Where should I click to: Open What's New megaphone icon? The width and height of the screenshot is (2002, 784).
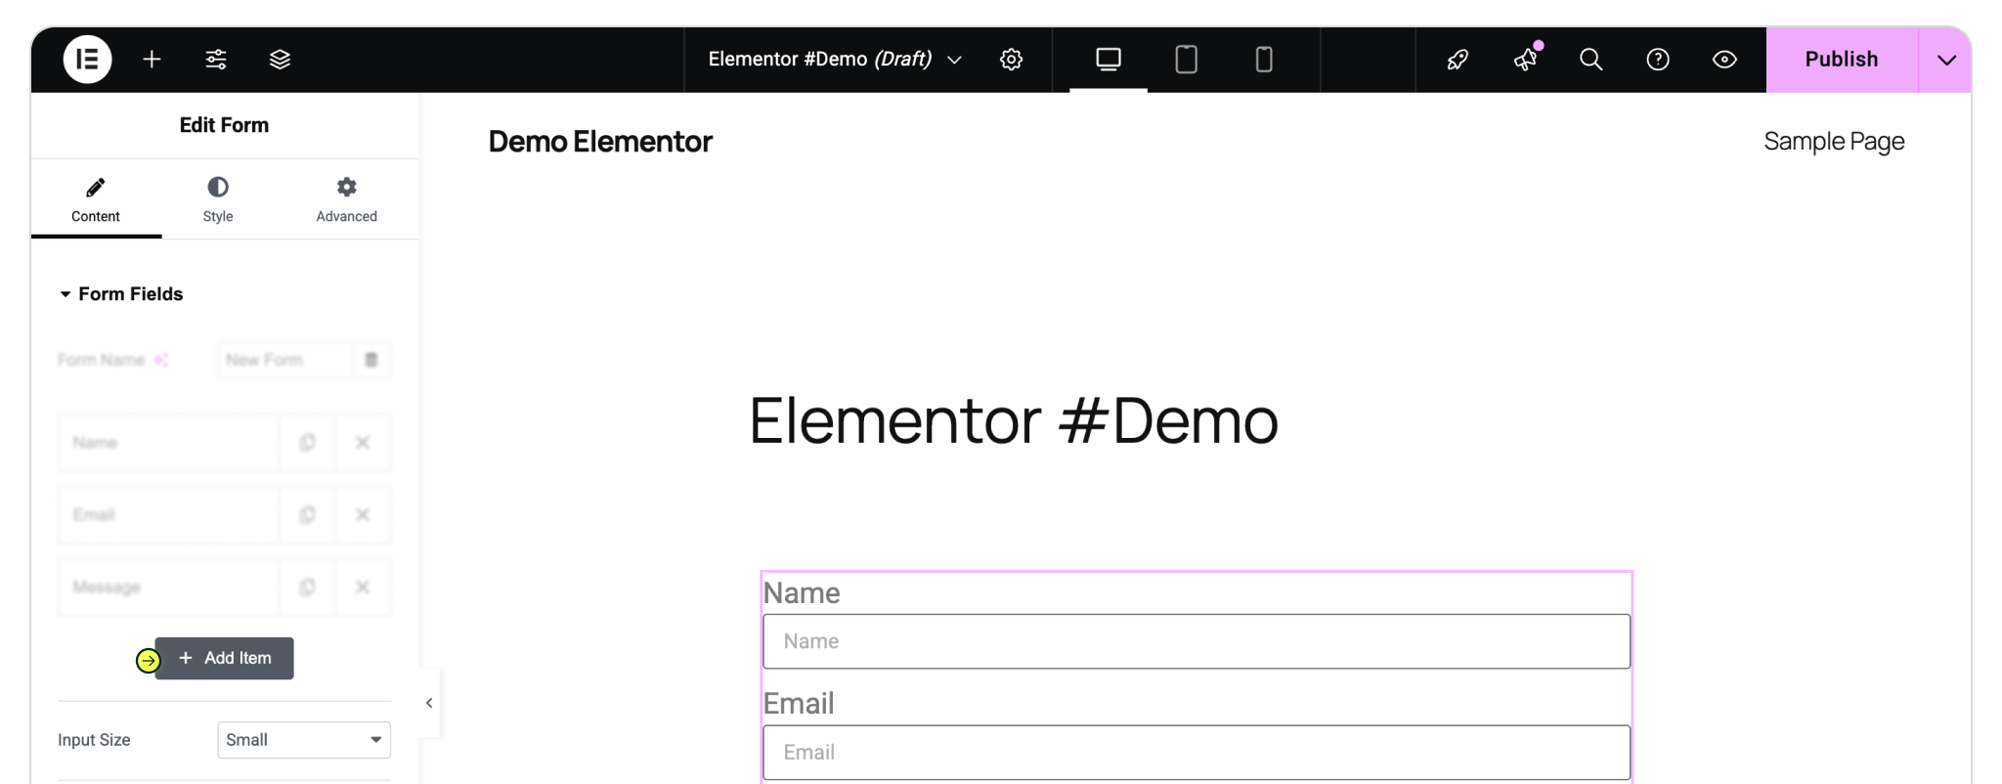[x=1526, y=60]
